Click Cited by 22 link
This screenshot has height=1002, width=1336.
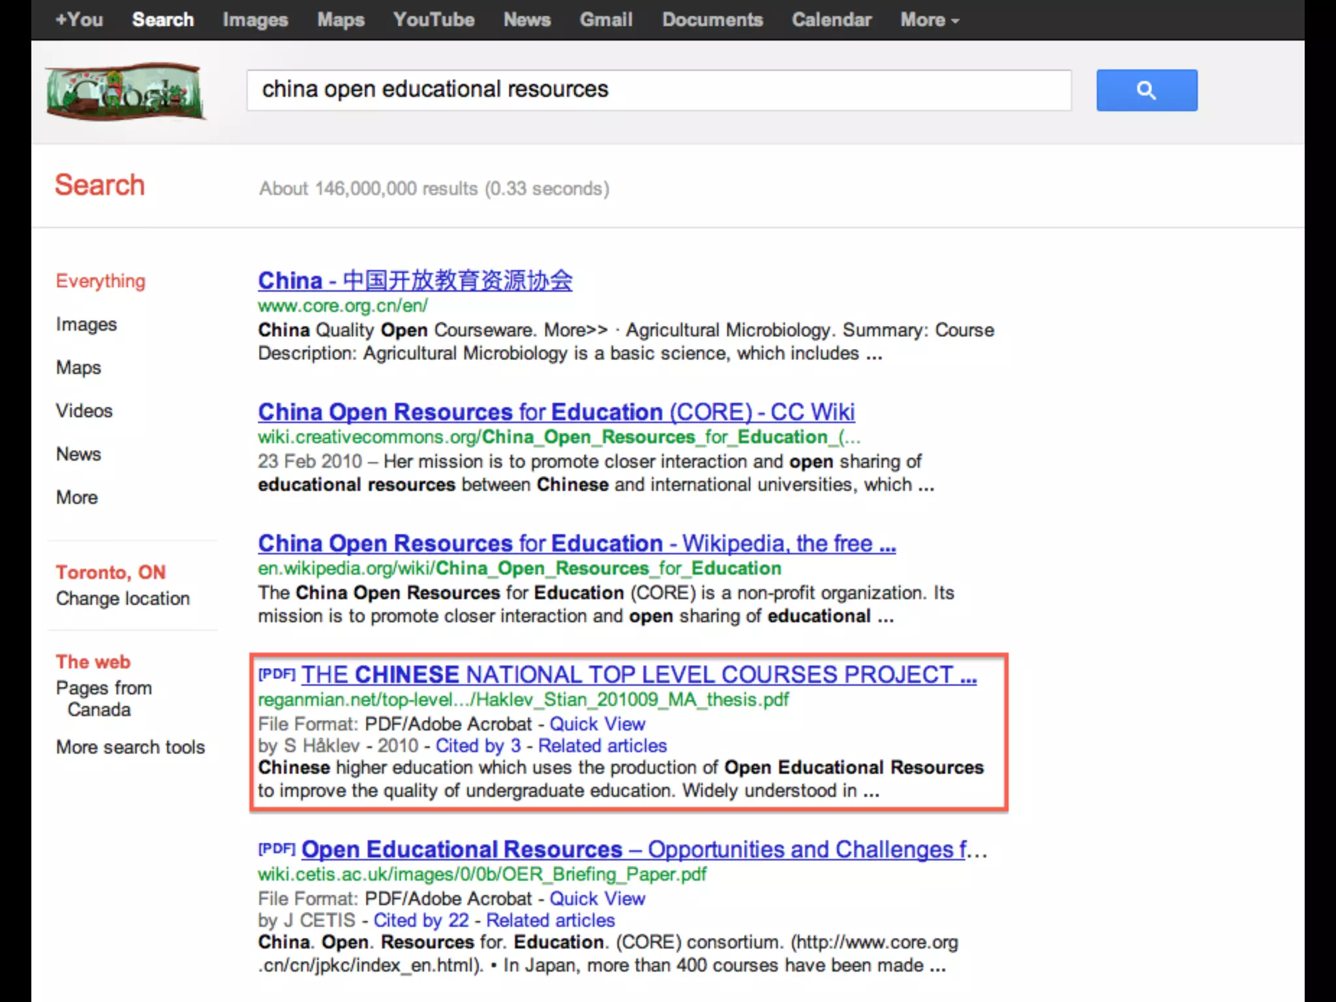421,920
